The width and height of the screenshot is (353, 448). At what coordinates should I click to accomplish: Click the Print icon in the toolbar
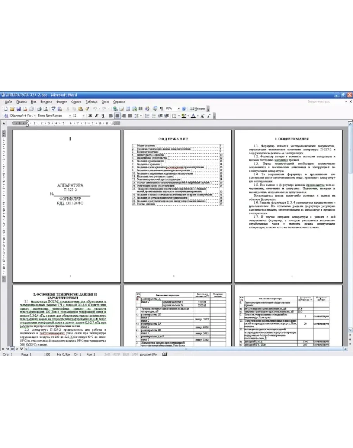(x=38, y=109)
